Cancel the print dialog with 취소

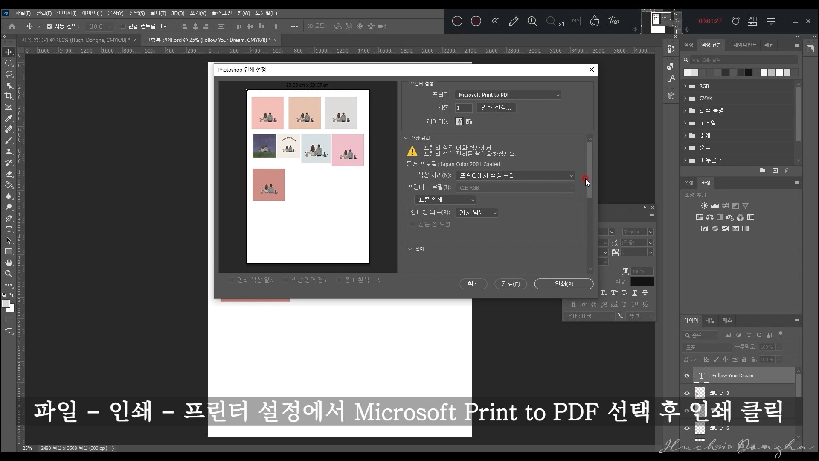[473, 283]
